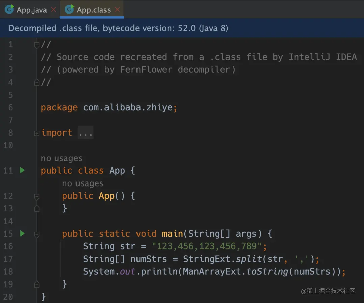Click the App.class file type icon
Image resolution: width=364 pixels, height=303 pixels.
[69, 9]
